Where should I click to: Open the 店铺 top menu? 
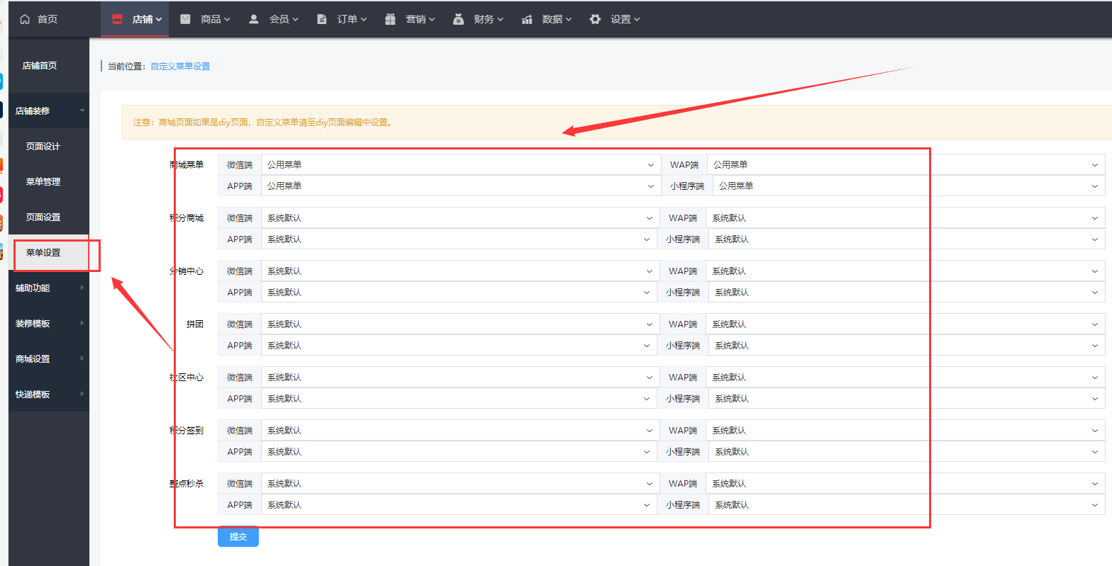click(135, 19)
